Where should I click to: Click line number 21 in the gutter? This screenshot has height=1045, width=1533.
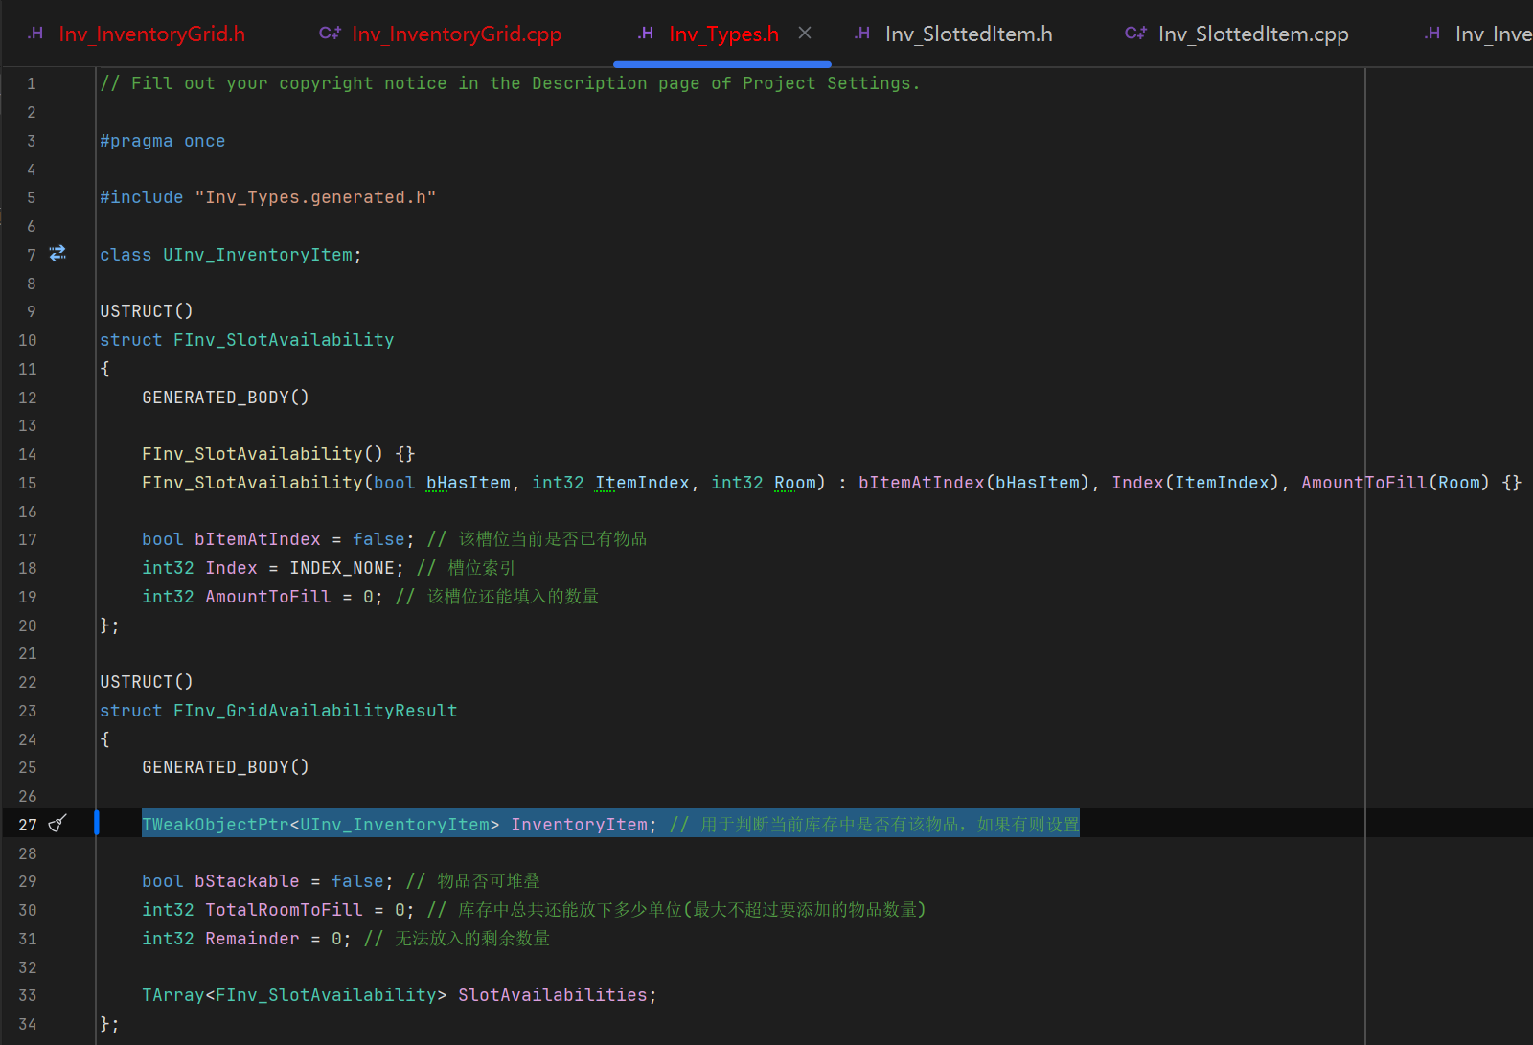coord(27,653)
